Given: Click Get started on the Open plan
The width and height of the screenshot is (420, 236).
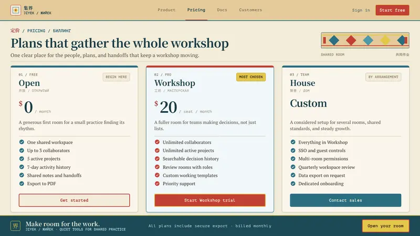Looking at the screenshot, I should pos(74,200).
